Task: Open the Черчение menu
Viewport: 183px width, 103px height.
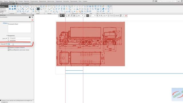Action: (27, 1)
